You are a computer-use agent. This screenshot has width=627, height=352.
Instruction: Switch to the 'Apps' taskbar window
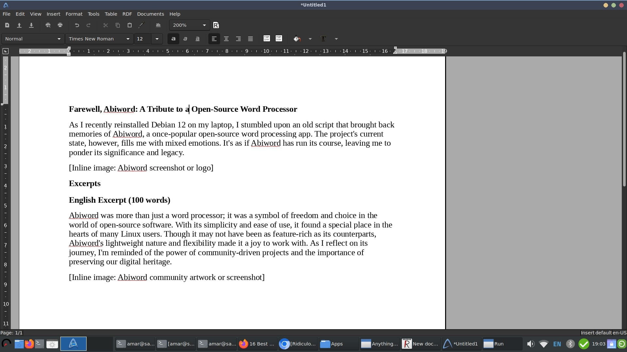[338, 344]
